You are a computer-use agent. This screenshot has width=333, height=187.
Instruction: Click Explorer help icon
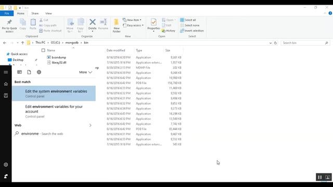(330, 13)
